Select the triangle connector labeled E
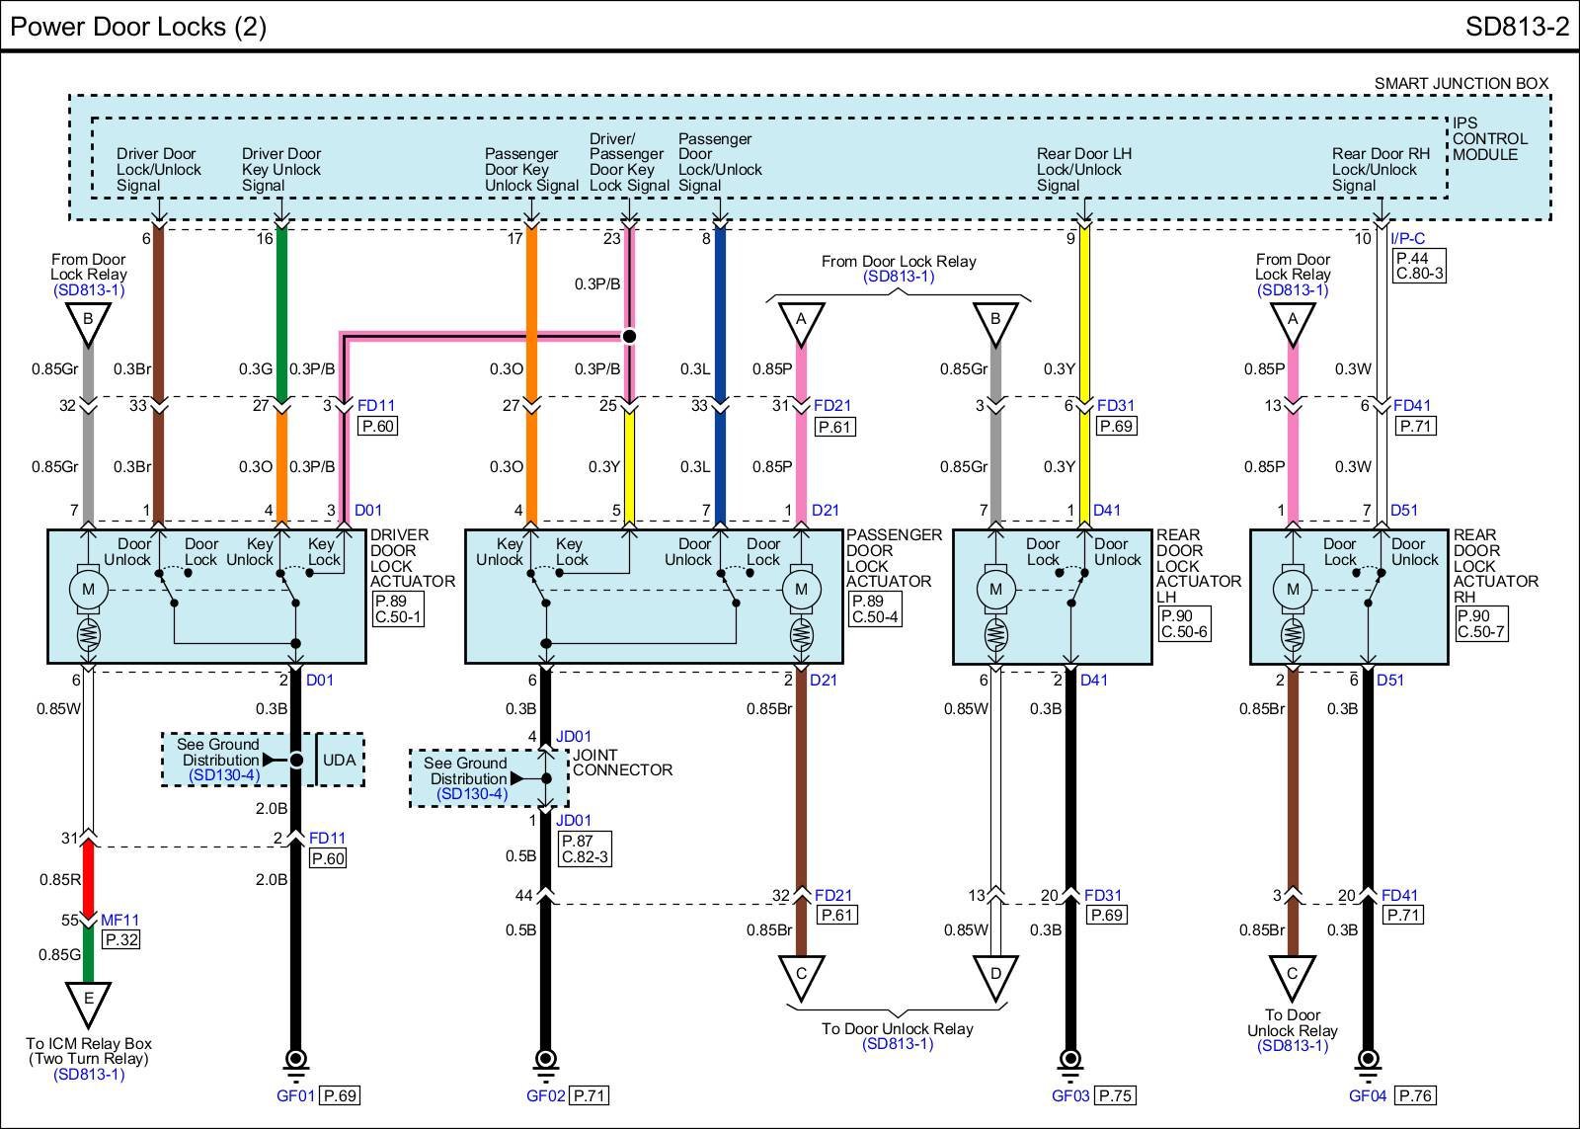This screenshot has height=1129, width=1580. (x=88, y=1000)
